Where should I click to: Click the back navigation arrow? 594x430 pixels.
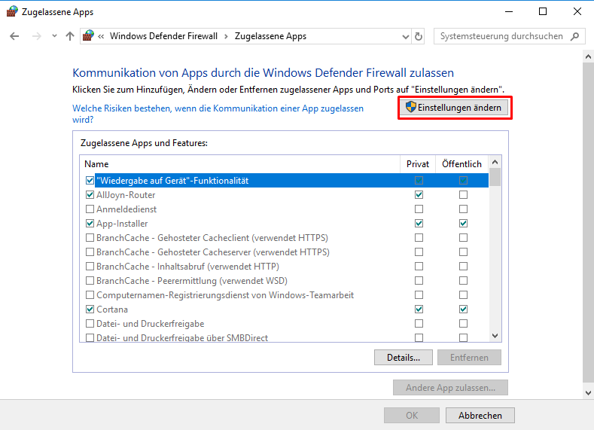coord(14,36)
